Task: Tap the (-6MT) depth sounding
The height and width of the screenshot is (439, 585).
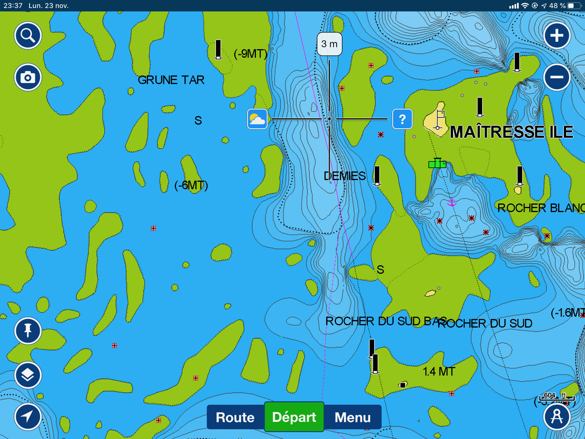Action: (x=191, y=185)
